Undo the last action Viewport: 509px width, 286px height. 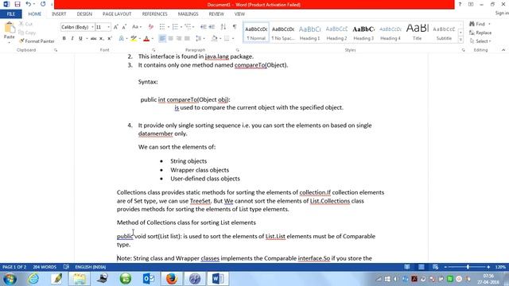pos(29,4)
